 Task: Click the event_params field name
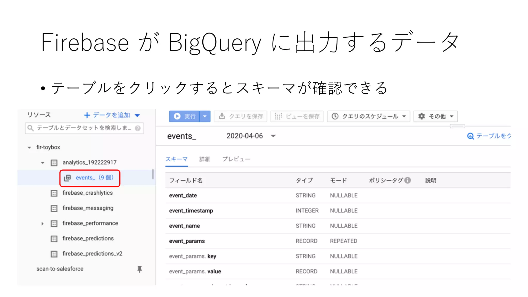(187, 241)
